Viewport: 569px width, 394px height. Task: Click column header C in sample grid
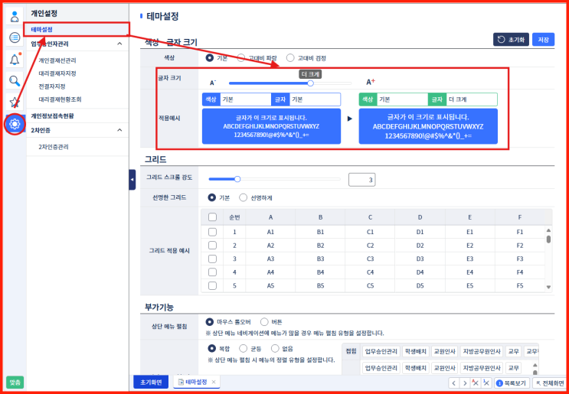tap(370, 217)
